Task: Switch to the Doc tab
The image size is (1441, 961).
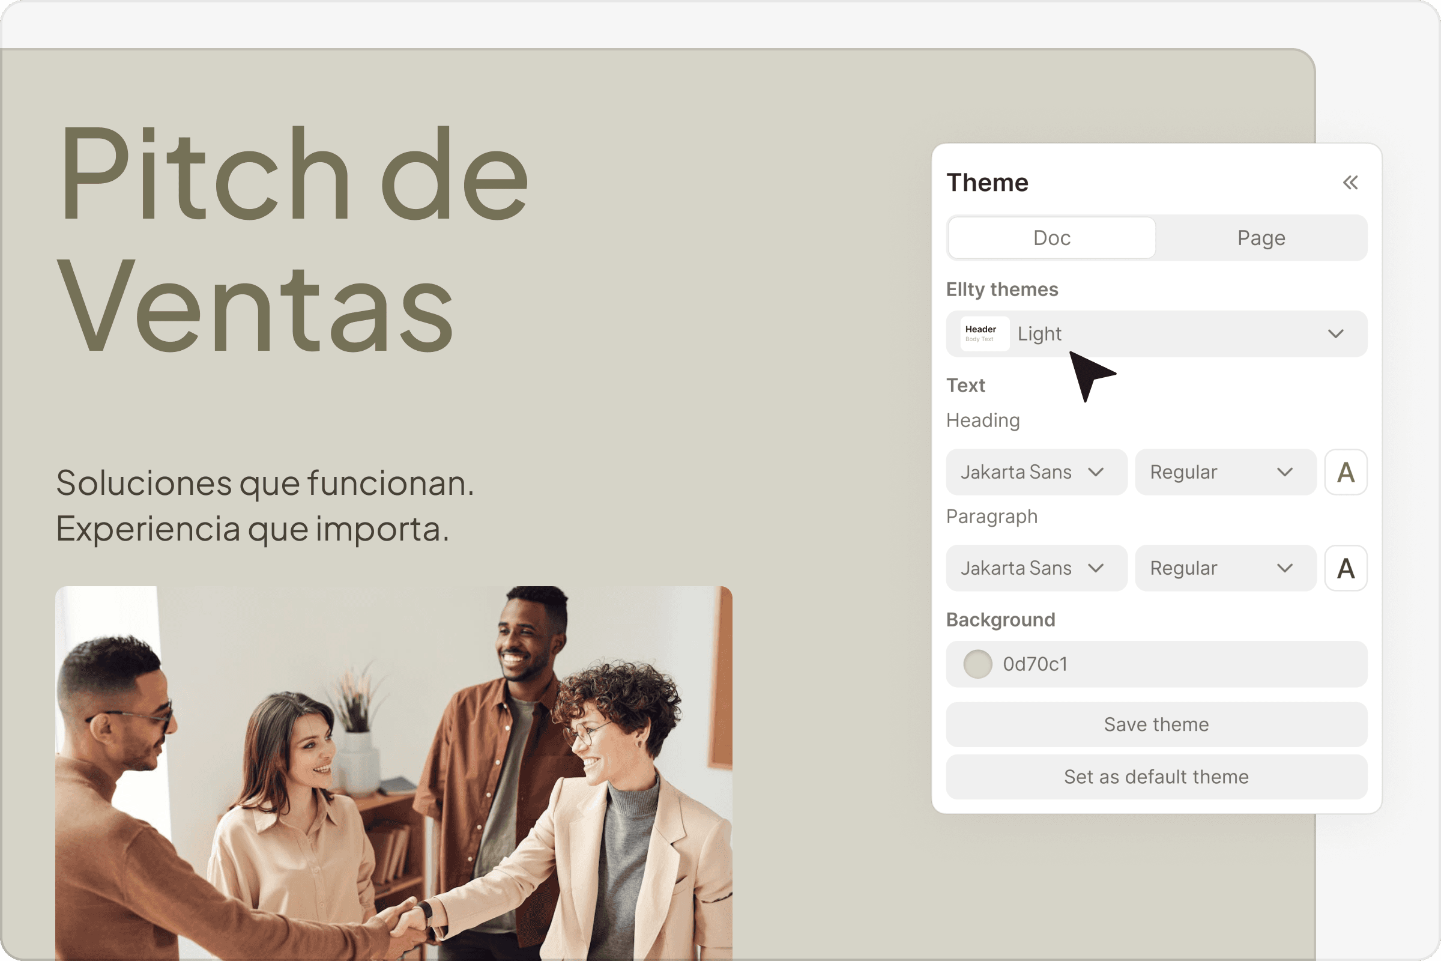Action: [1051, 238]
